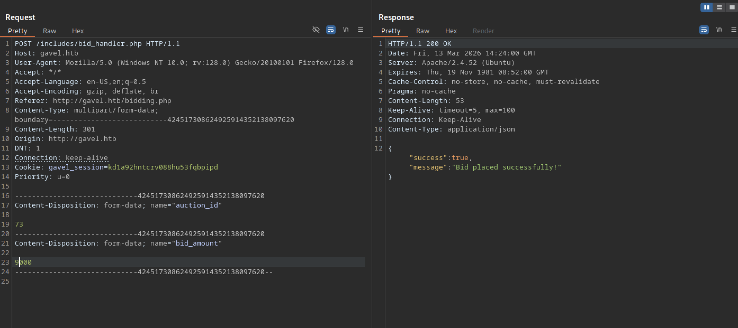Click gavel_session cookie value
738x328 pixels.
[x=163, y=167]
